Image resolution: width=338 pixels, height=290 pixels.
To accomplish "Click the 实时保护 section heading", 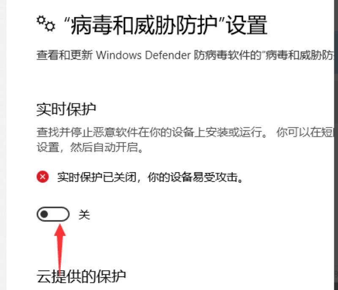I will [x=66, y=109].
